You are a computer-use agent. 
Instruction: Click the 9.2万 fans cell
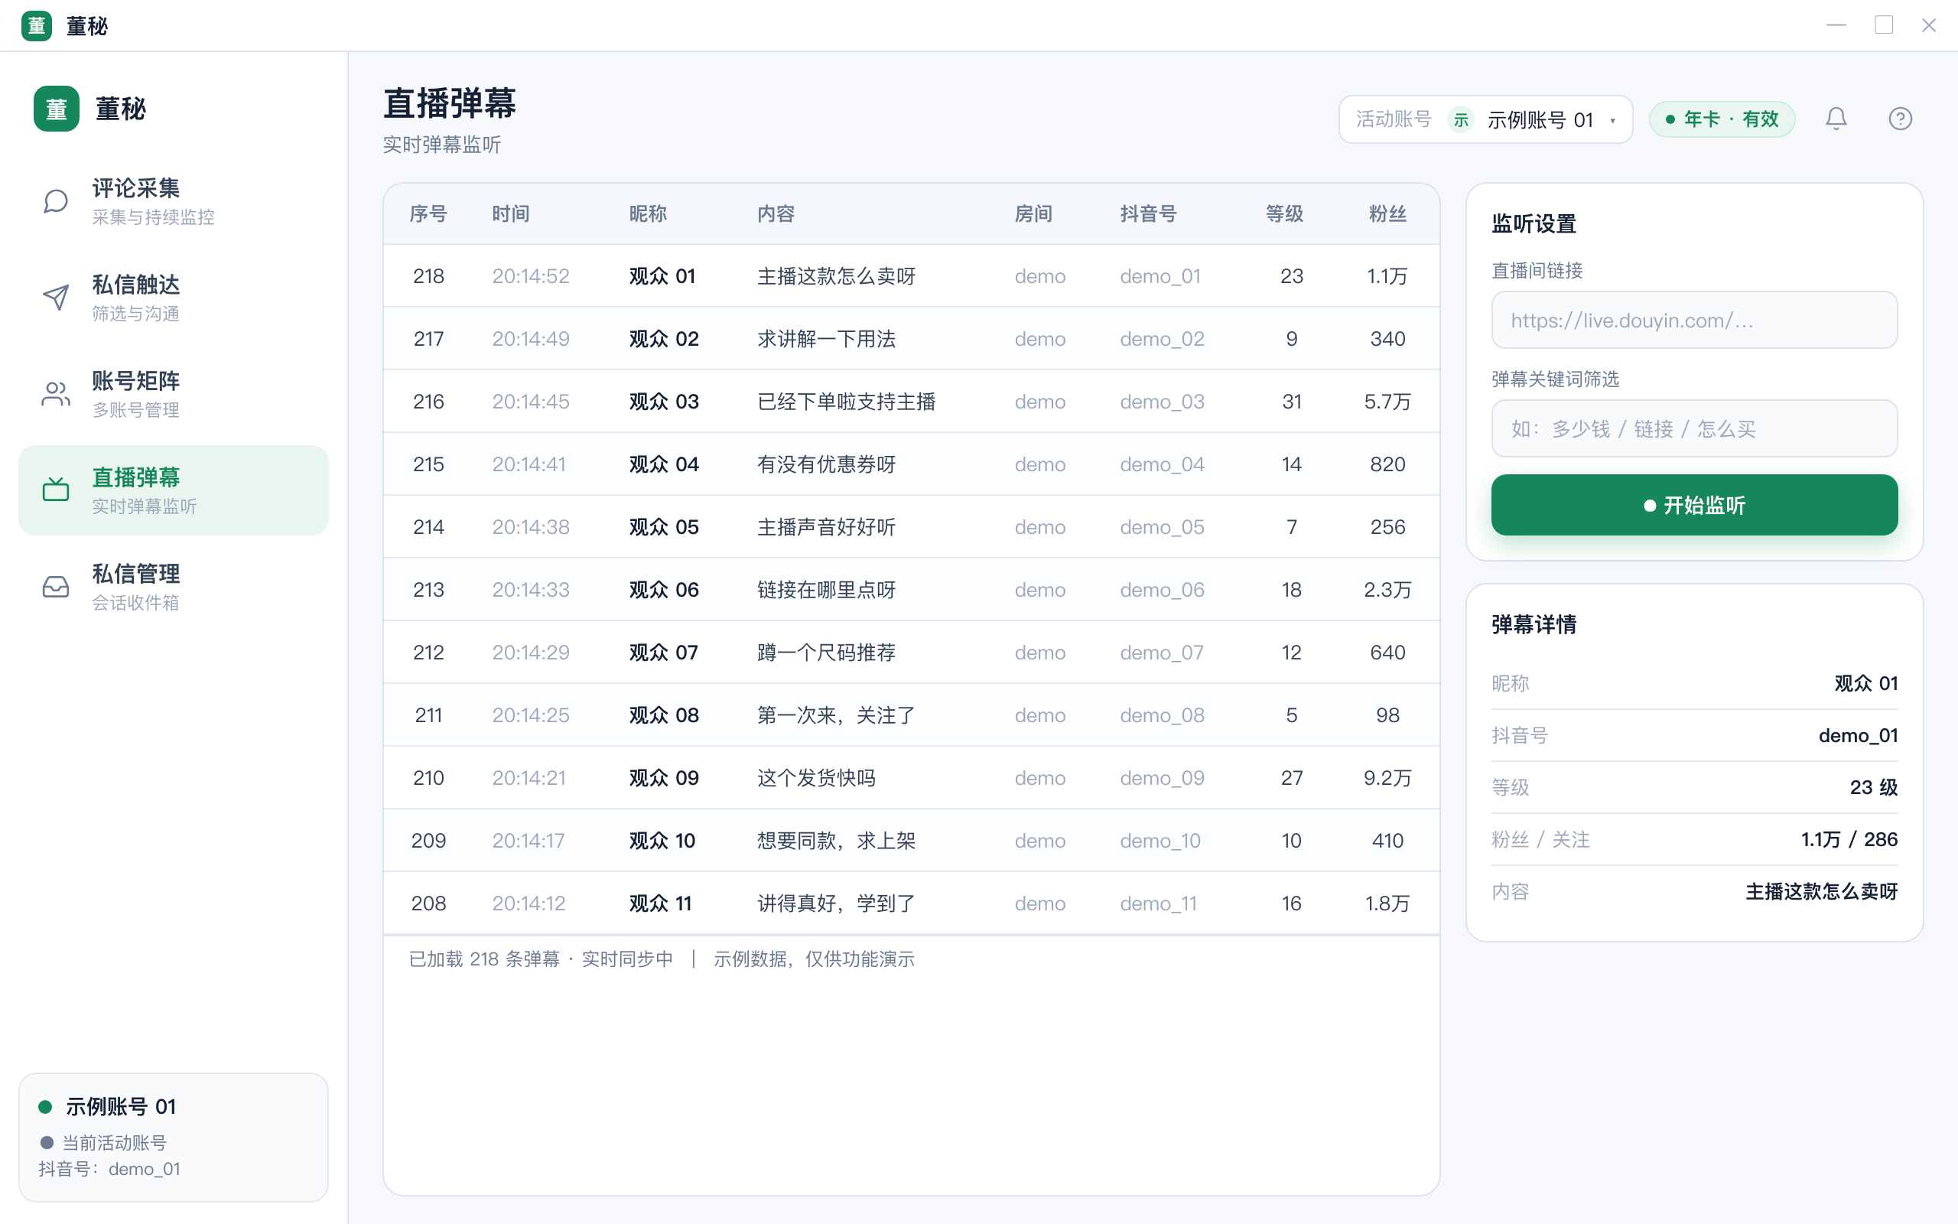tap(1387, 778)
